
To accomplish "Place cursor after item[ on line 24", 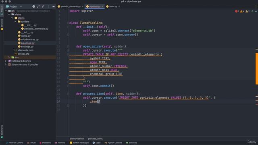I will pos(98,101).
